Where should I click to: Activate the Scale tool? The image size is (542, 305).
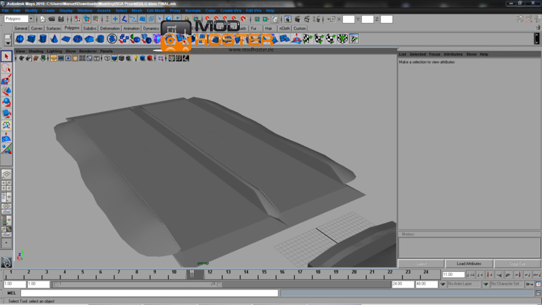[x=6, y=114]
